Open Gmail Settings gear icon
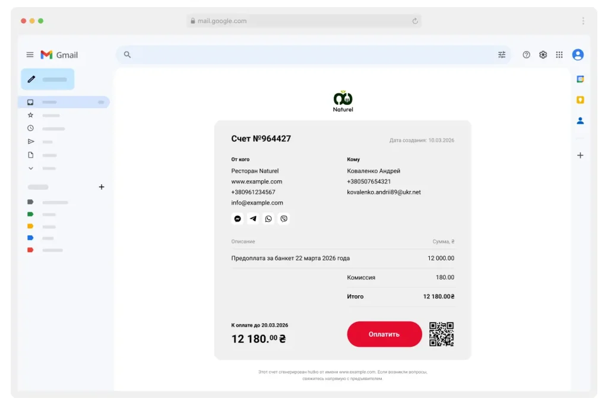 point(543,55)
